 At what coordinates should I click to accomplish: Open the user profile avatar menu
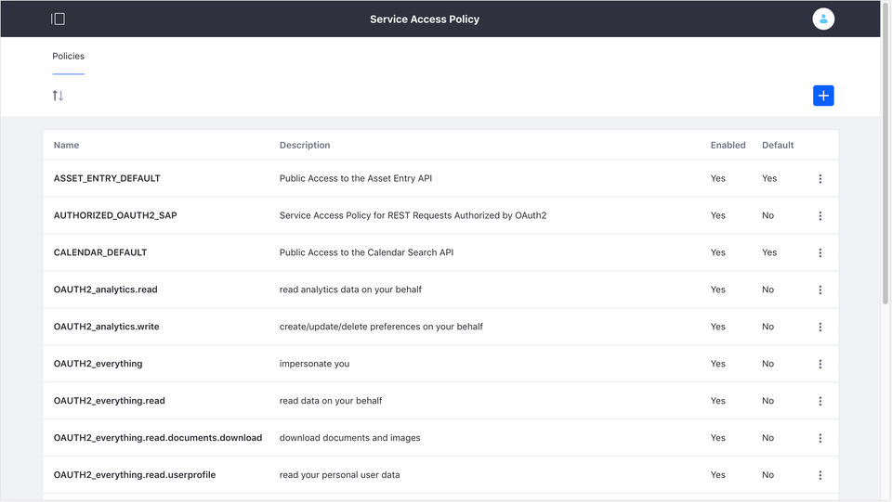coord(822,19)
